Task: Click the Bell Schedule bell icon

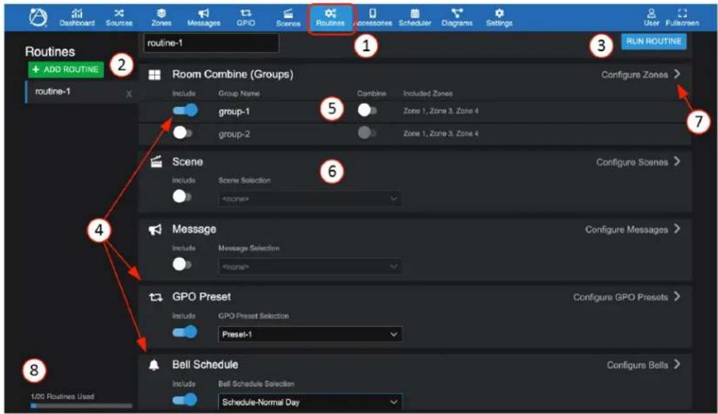Action: point(154,365)
